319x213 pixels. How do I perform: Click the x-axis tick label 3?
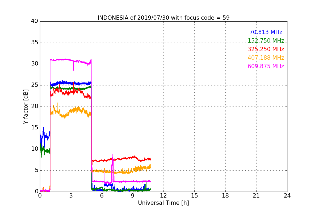coord(71,196)
